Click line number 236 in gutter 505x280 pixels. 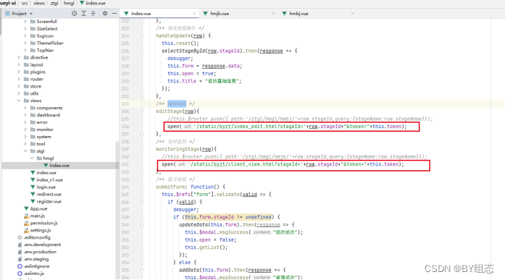(x=125, y=127)
